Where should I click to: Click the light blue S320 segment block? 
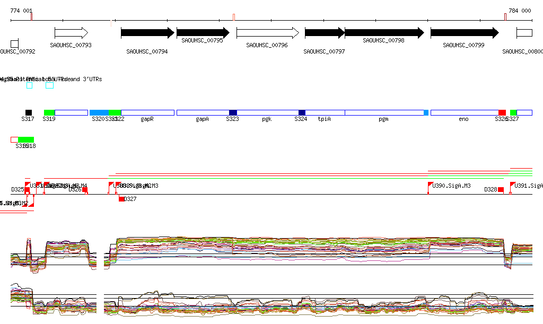(x=99, y=112)
